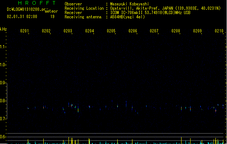This screenshot has width=227, height=144.
Task: Click the 0.8 kHz axis tick label
Action: 3,101
